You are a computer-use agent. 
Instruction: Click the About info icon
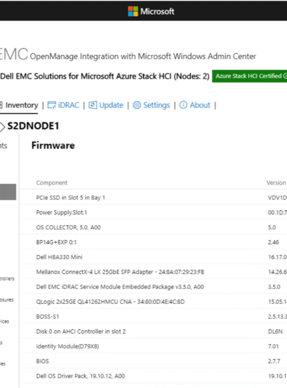click(183, 105)
